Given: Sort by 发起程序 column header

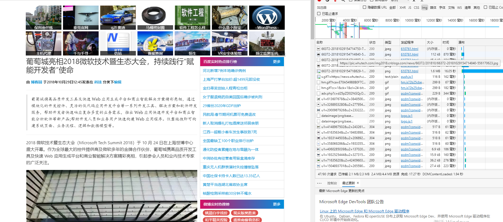Looking at the screenshot, I should [413, 42].
